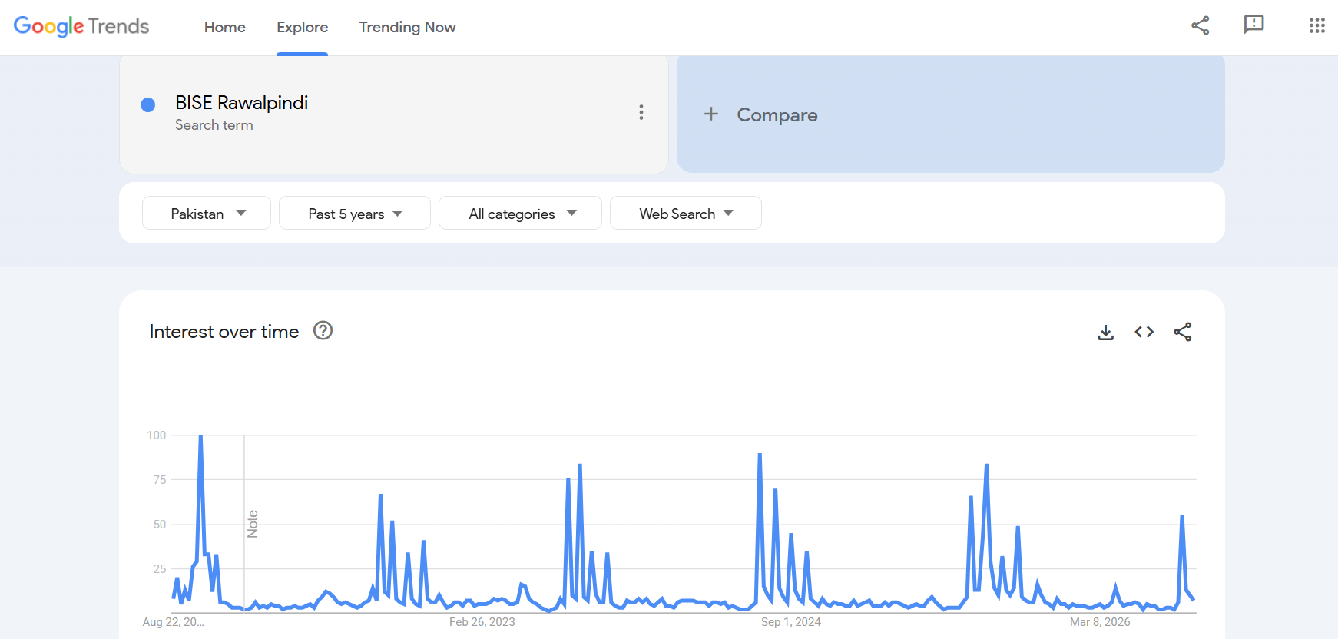Click the Sep 1, 2024 axis label
The width and height of the screenshot is (1338, 639).
[x=791, y=622]
